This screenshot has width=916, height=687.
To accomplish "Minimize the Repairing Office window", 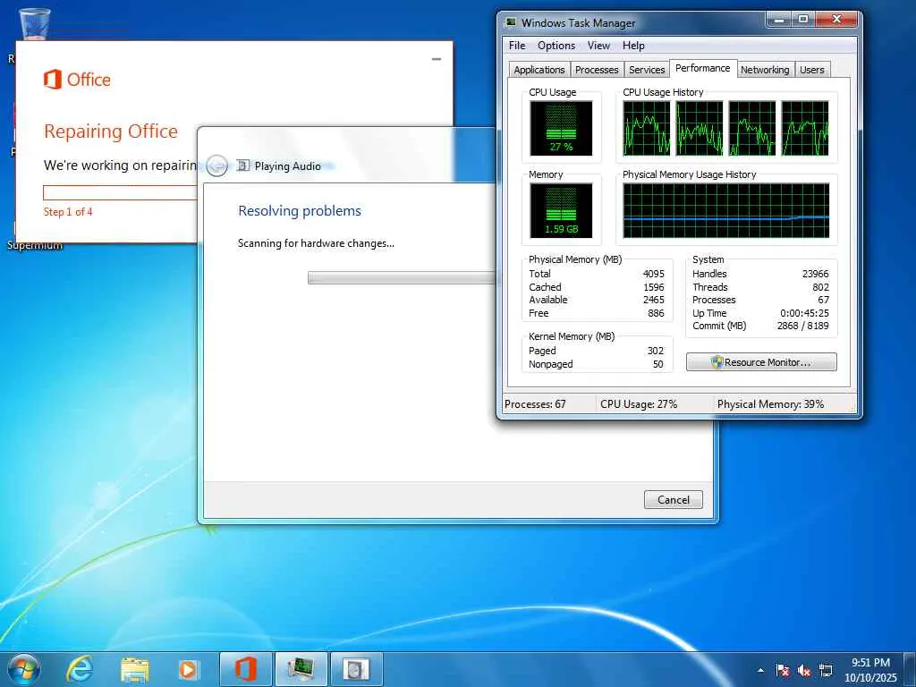I will click(437, 59).
